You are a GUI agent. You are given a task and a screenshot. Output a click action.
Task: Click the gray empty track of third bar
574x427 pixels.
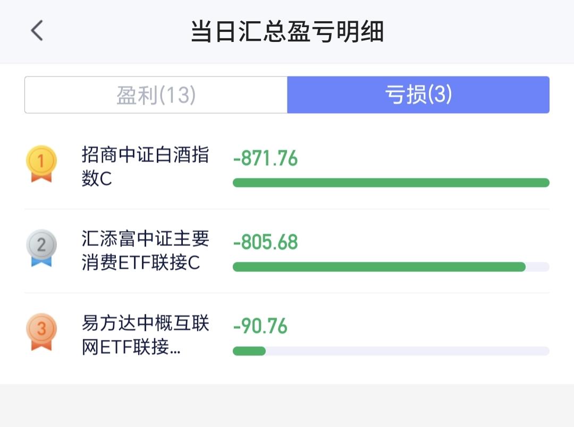[x=408, y=351]
